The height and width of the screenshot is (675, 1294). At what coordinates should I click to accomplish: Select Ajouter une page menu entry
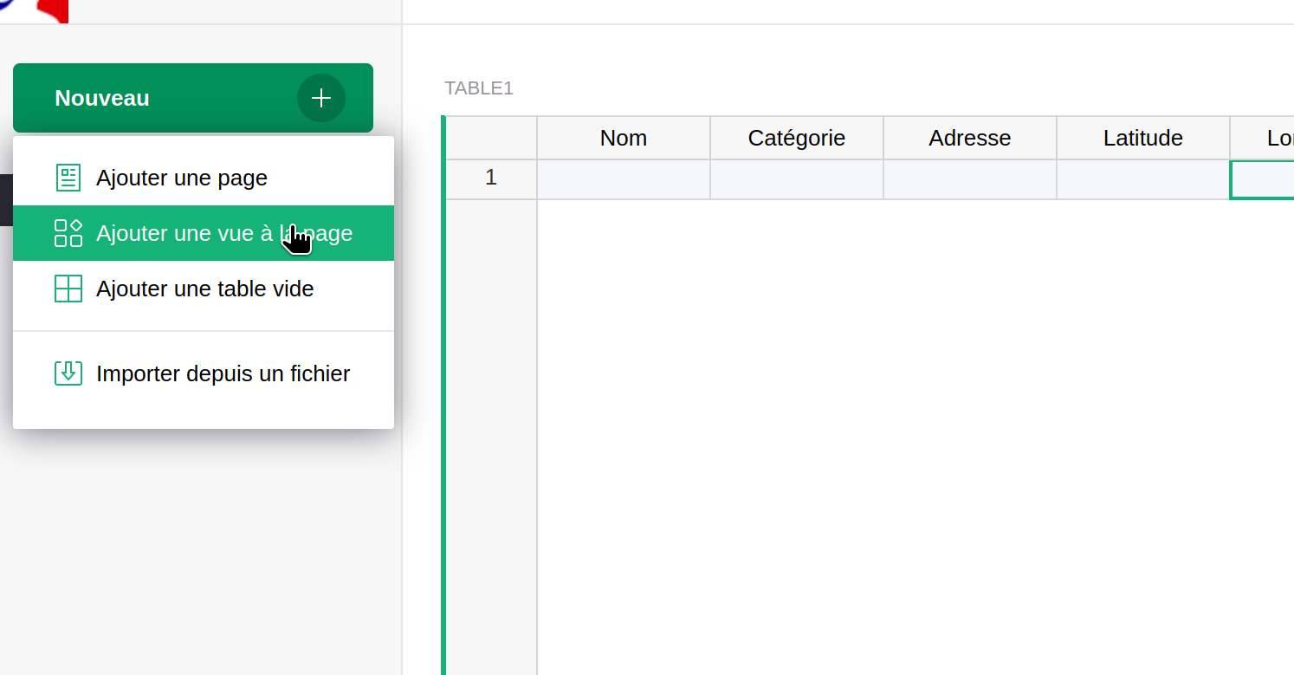pos(204,178)
